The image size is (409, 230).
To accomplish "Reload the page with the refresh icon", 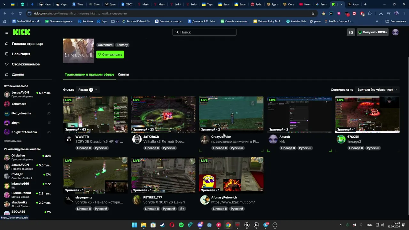I will click(20, 13).
